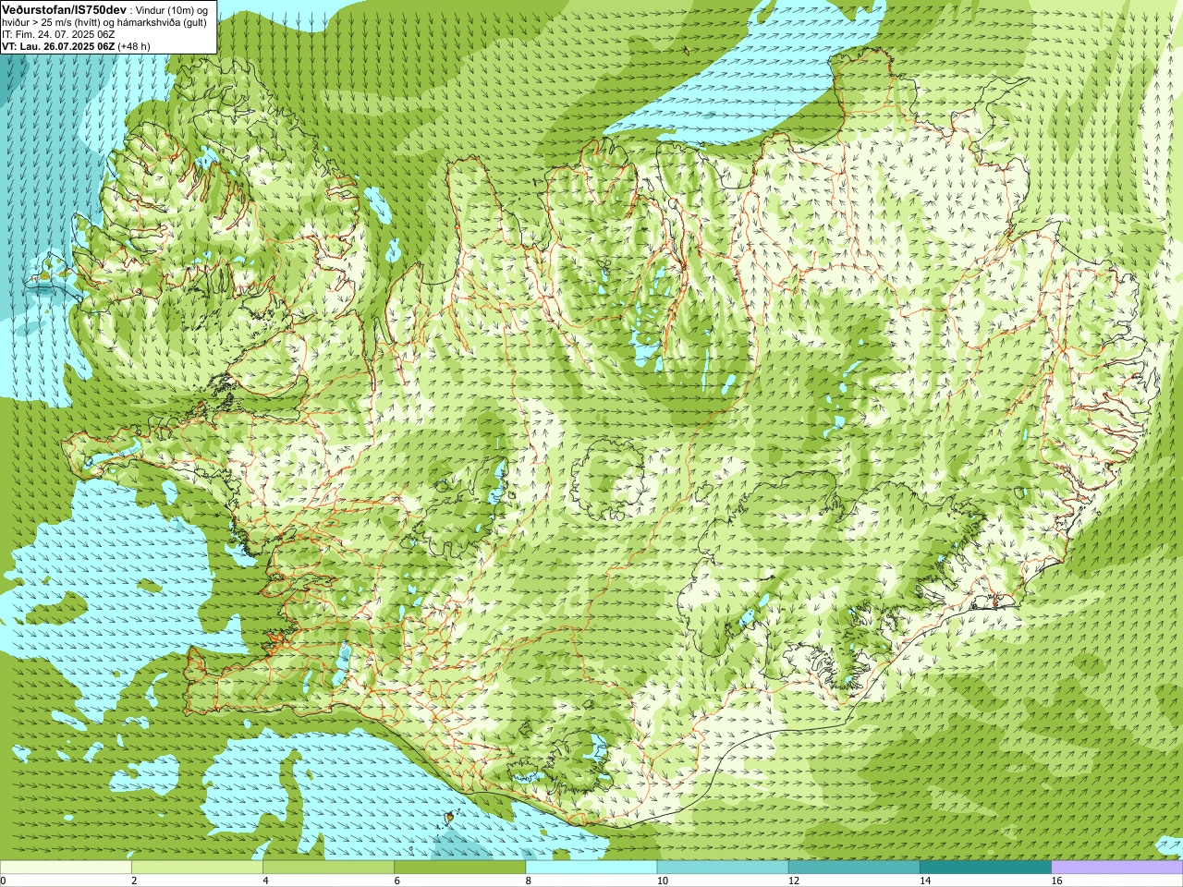
Task: Click the "(+48 h)" forecast offset text
Action: click(134, 45)
